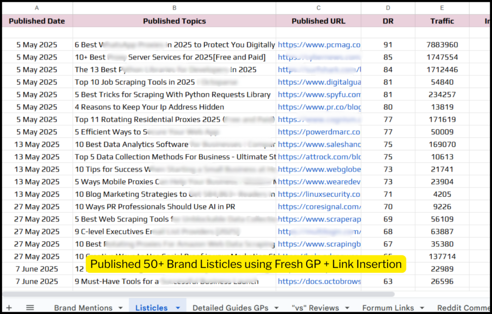This screenshot has height=314, width=492.
Task: Select '4 Reasons to Keep Your Ip Address Hidden'
Action: [x=174, y=107]
